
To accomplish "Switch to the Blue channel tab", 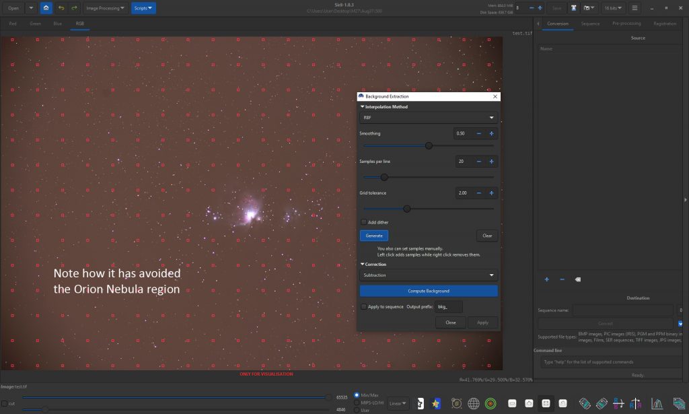I will pyautogui.click(x=58, y=24).
